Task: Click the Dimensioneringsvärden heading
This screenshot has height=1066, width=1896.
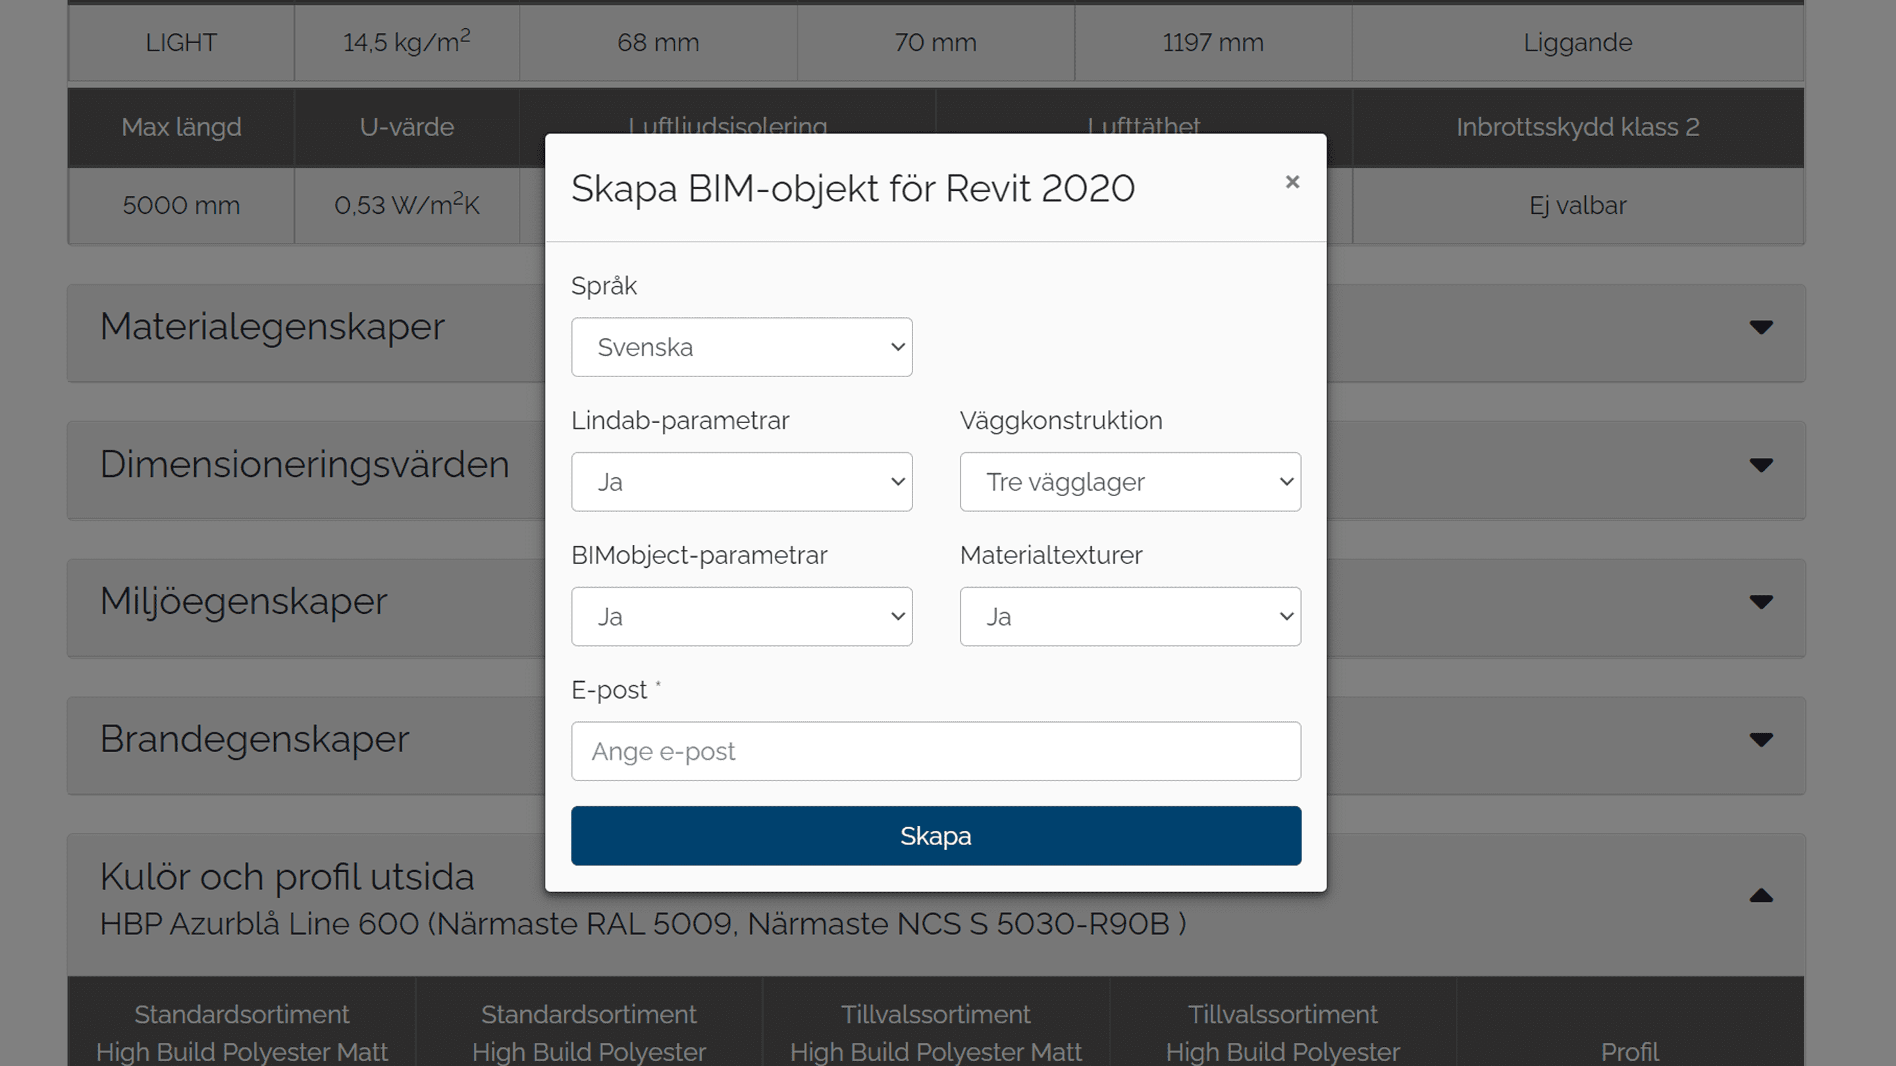Action: point(304,464)
